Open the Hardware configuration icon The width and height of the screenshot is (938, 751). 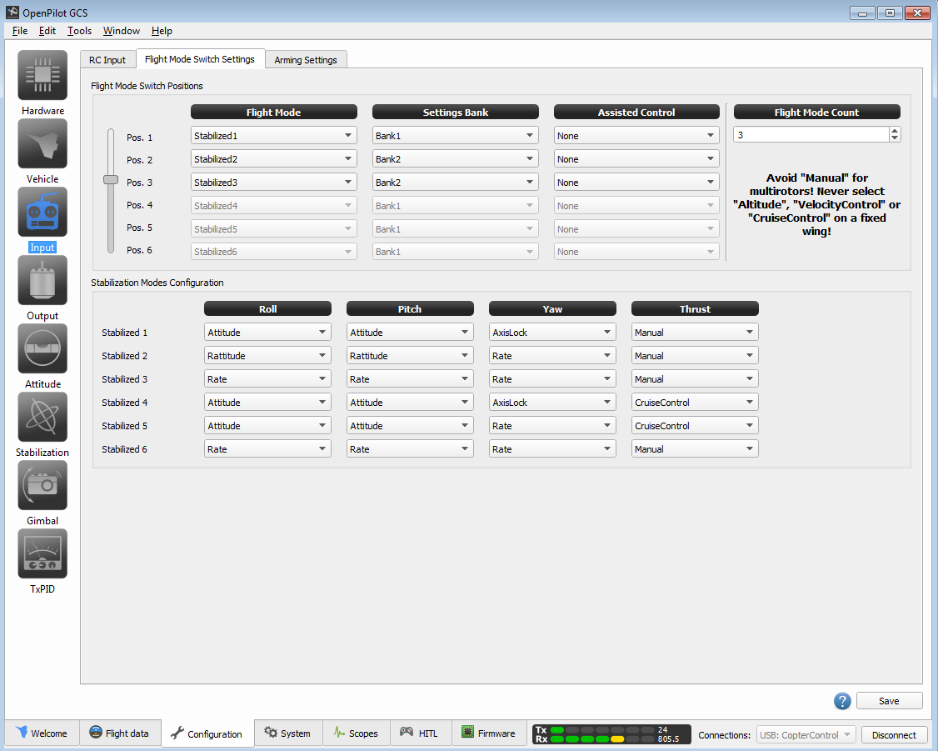(x=42, y=76)
